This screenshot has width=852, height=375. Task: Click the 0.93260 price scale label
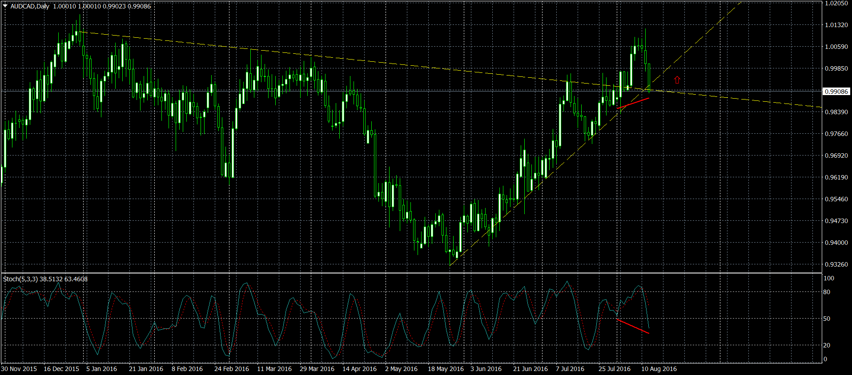(x=836, y=264)
